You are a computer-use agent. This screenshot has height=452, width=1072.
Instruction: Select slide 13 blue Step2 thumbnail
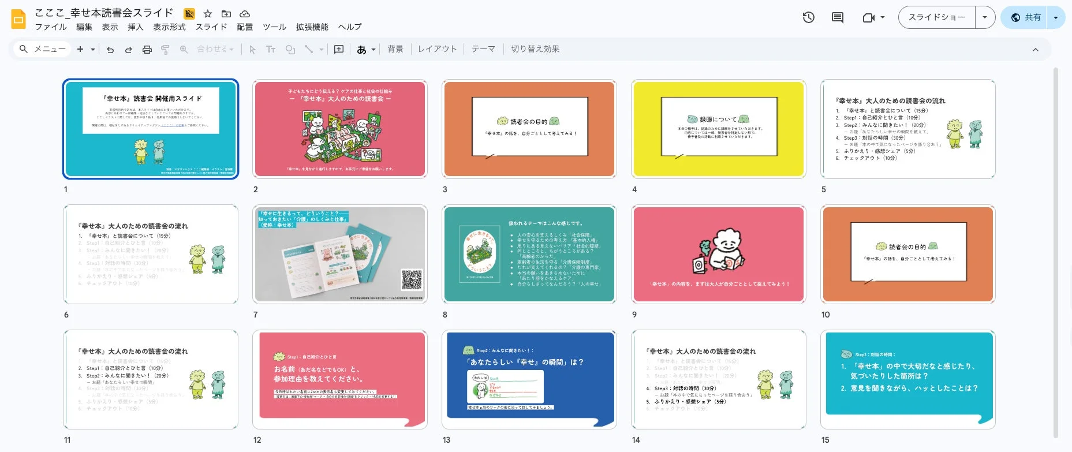(529, 379)
